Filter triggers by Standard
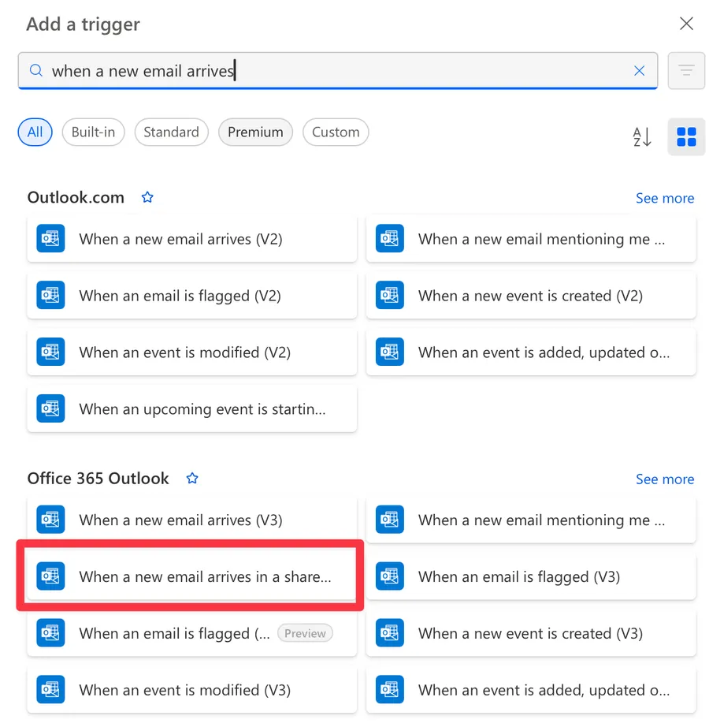Image resolution: width=709 pixels, height=727 pixels. click(x=171, y=132)
